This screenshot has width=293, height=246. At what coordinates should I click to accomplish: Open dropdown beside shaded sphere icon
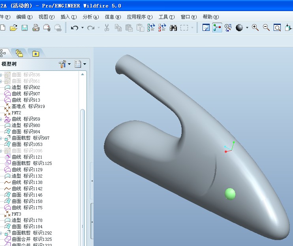(x=247, y=28)
